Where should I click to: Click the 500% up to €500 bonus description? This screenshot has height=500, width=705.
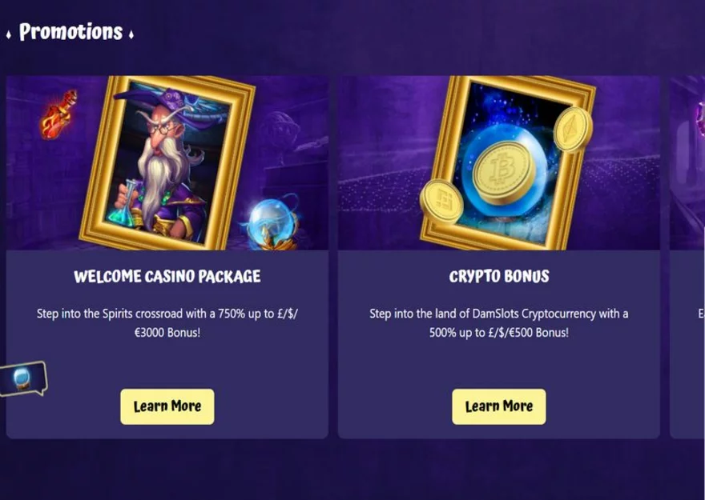[x=499, y=322]
